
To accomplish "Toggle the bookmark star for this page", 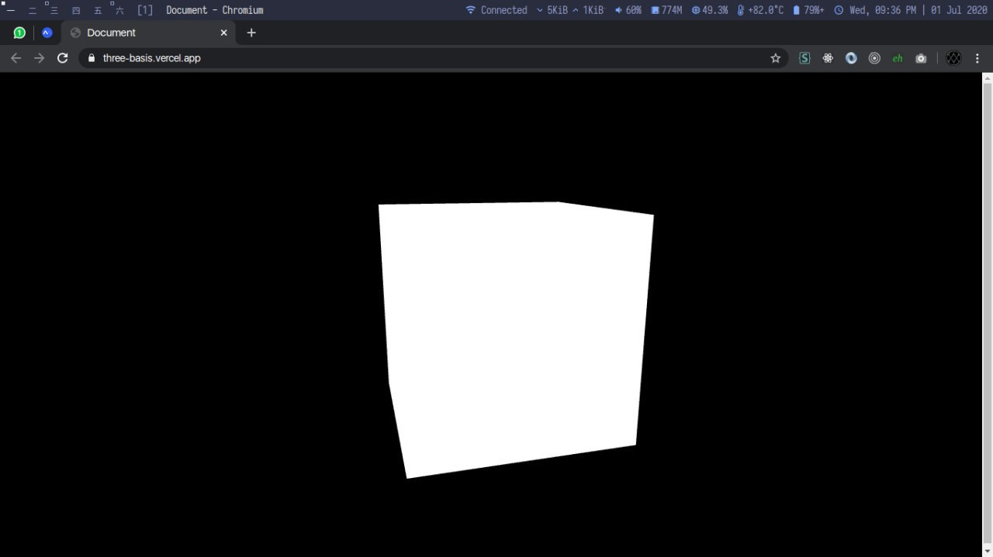I will pos(775,57).
